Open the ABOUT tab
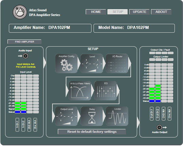Screen dimensions: 183x146 point(161,12)
